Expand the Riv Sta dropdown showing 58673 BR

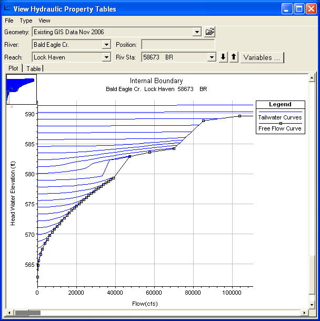(212, 57)
